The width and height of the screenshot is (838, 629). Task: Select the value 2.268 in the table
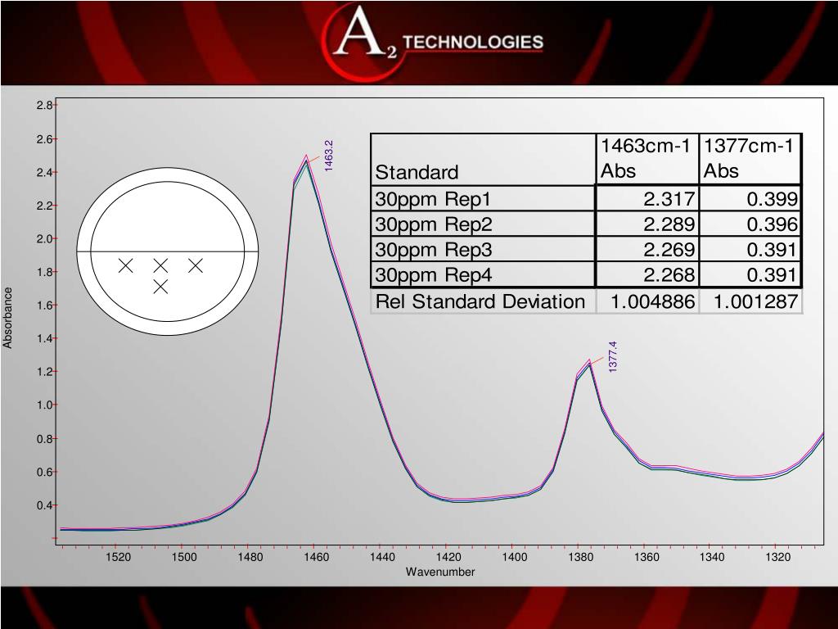coord(669,275)
